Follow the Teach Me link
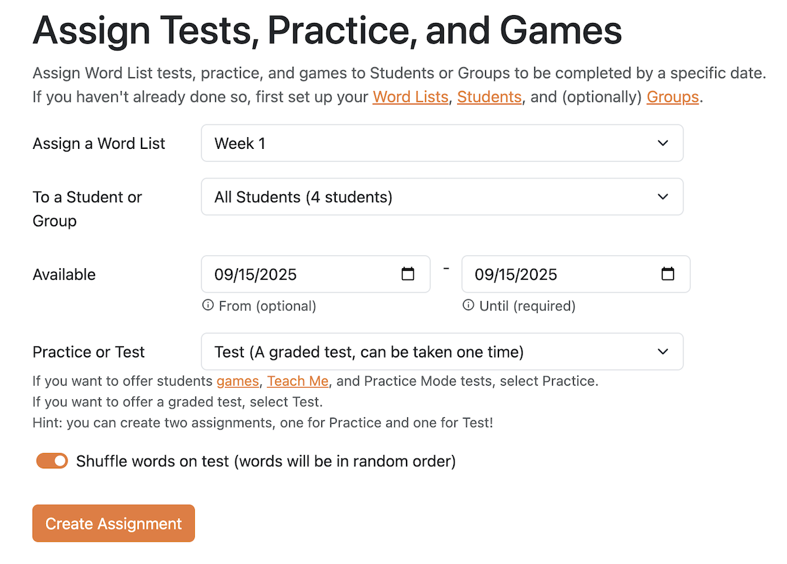The image size is (787, 564). [298, 381]
